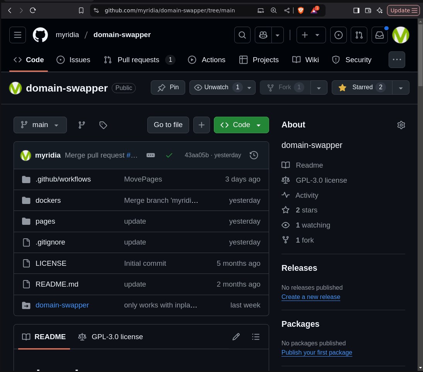Open the Copilot chat icon

point(263,35)
